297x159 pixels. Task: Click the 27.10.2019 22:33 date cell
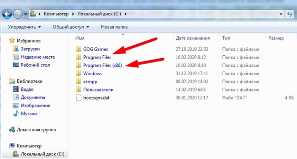click(x=192, y=49)
